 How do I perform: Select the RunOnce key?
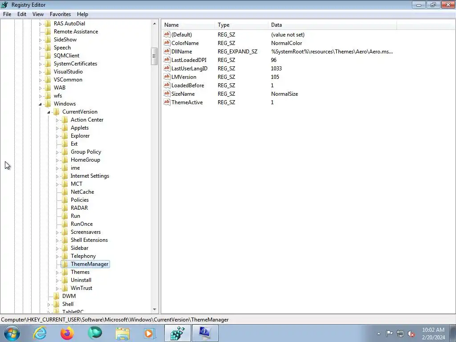click(82, 224)
